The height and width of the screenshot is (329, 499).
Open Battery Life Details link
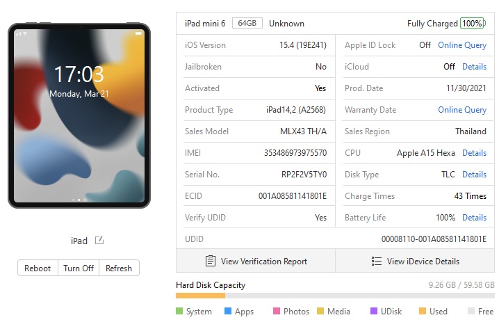[474, 218]
